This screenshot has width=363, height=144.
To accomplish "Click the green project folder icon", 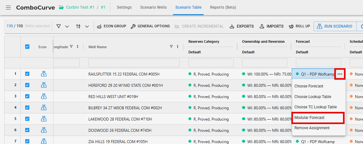I will 61,7.
